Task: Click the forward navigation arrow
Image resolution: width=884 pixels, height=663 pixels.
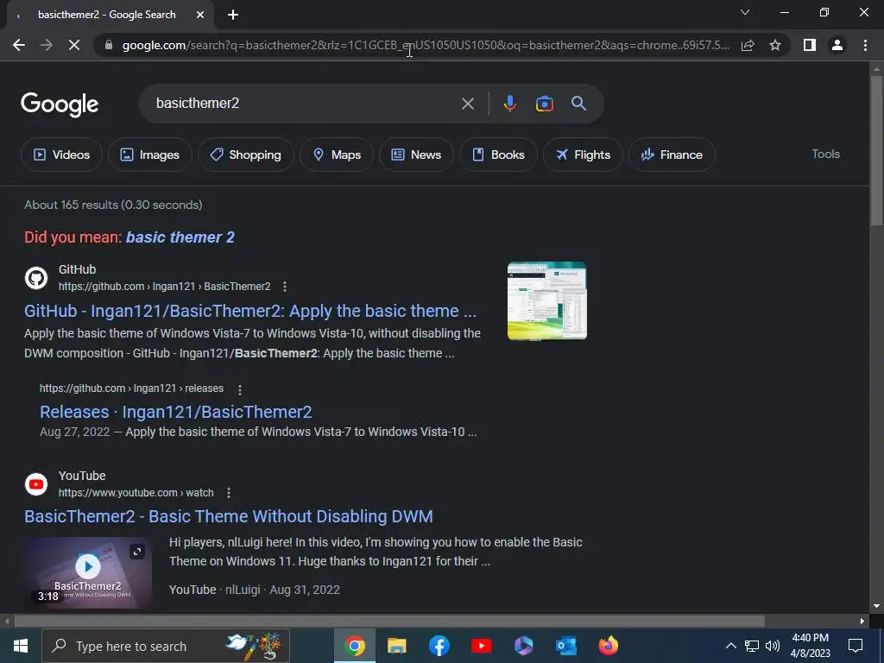Action: point(47,45)
